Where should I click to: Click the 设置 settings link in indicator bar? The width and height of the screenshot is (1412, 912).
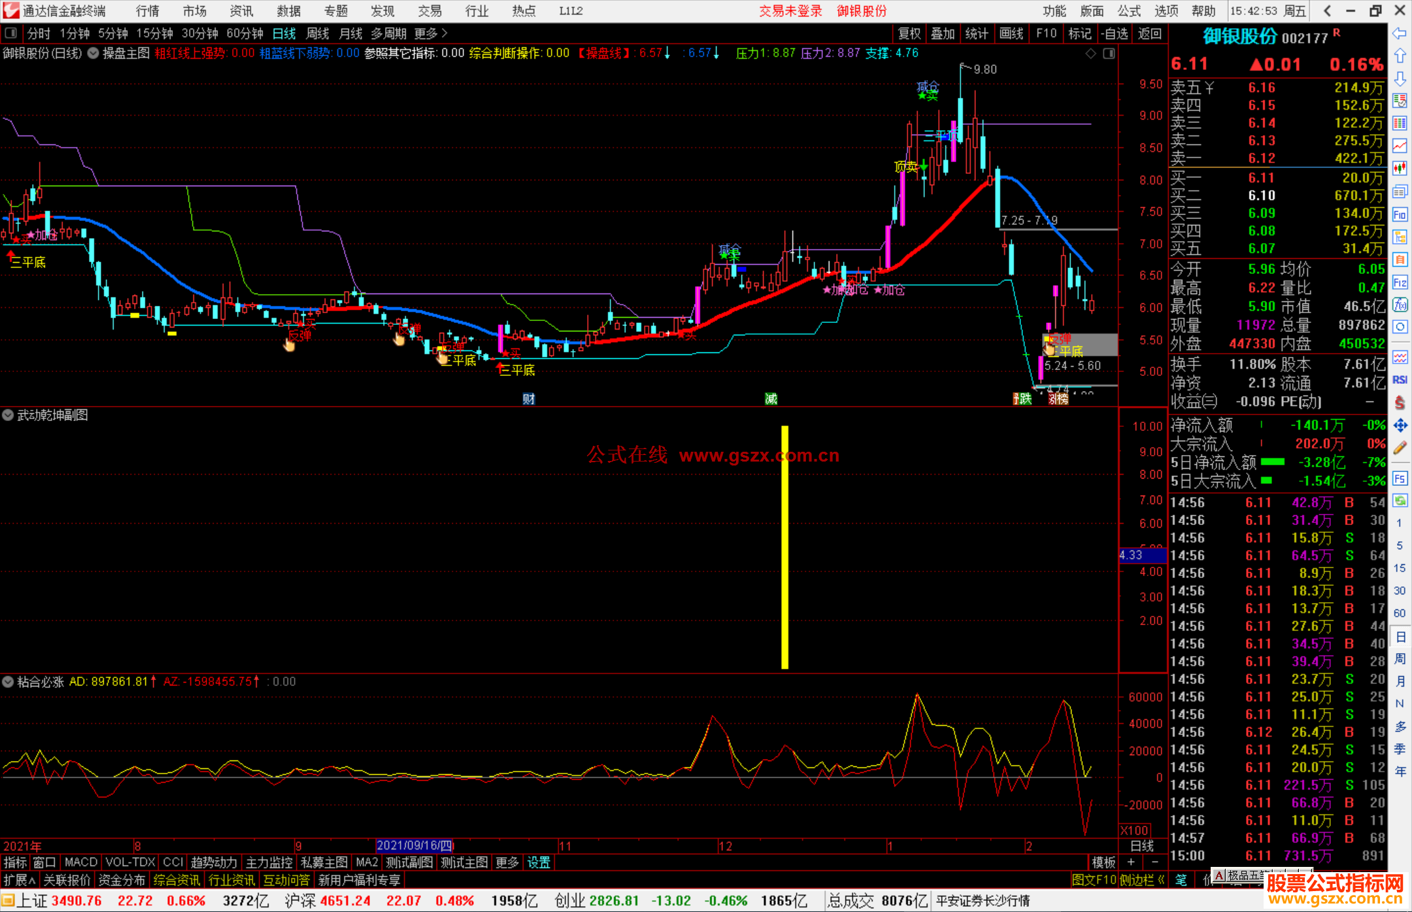point(539,862)
